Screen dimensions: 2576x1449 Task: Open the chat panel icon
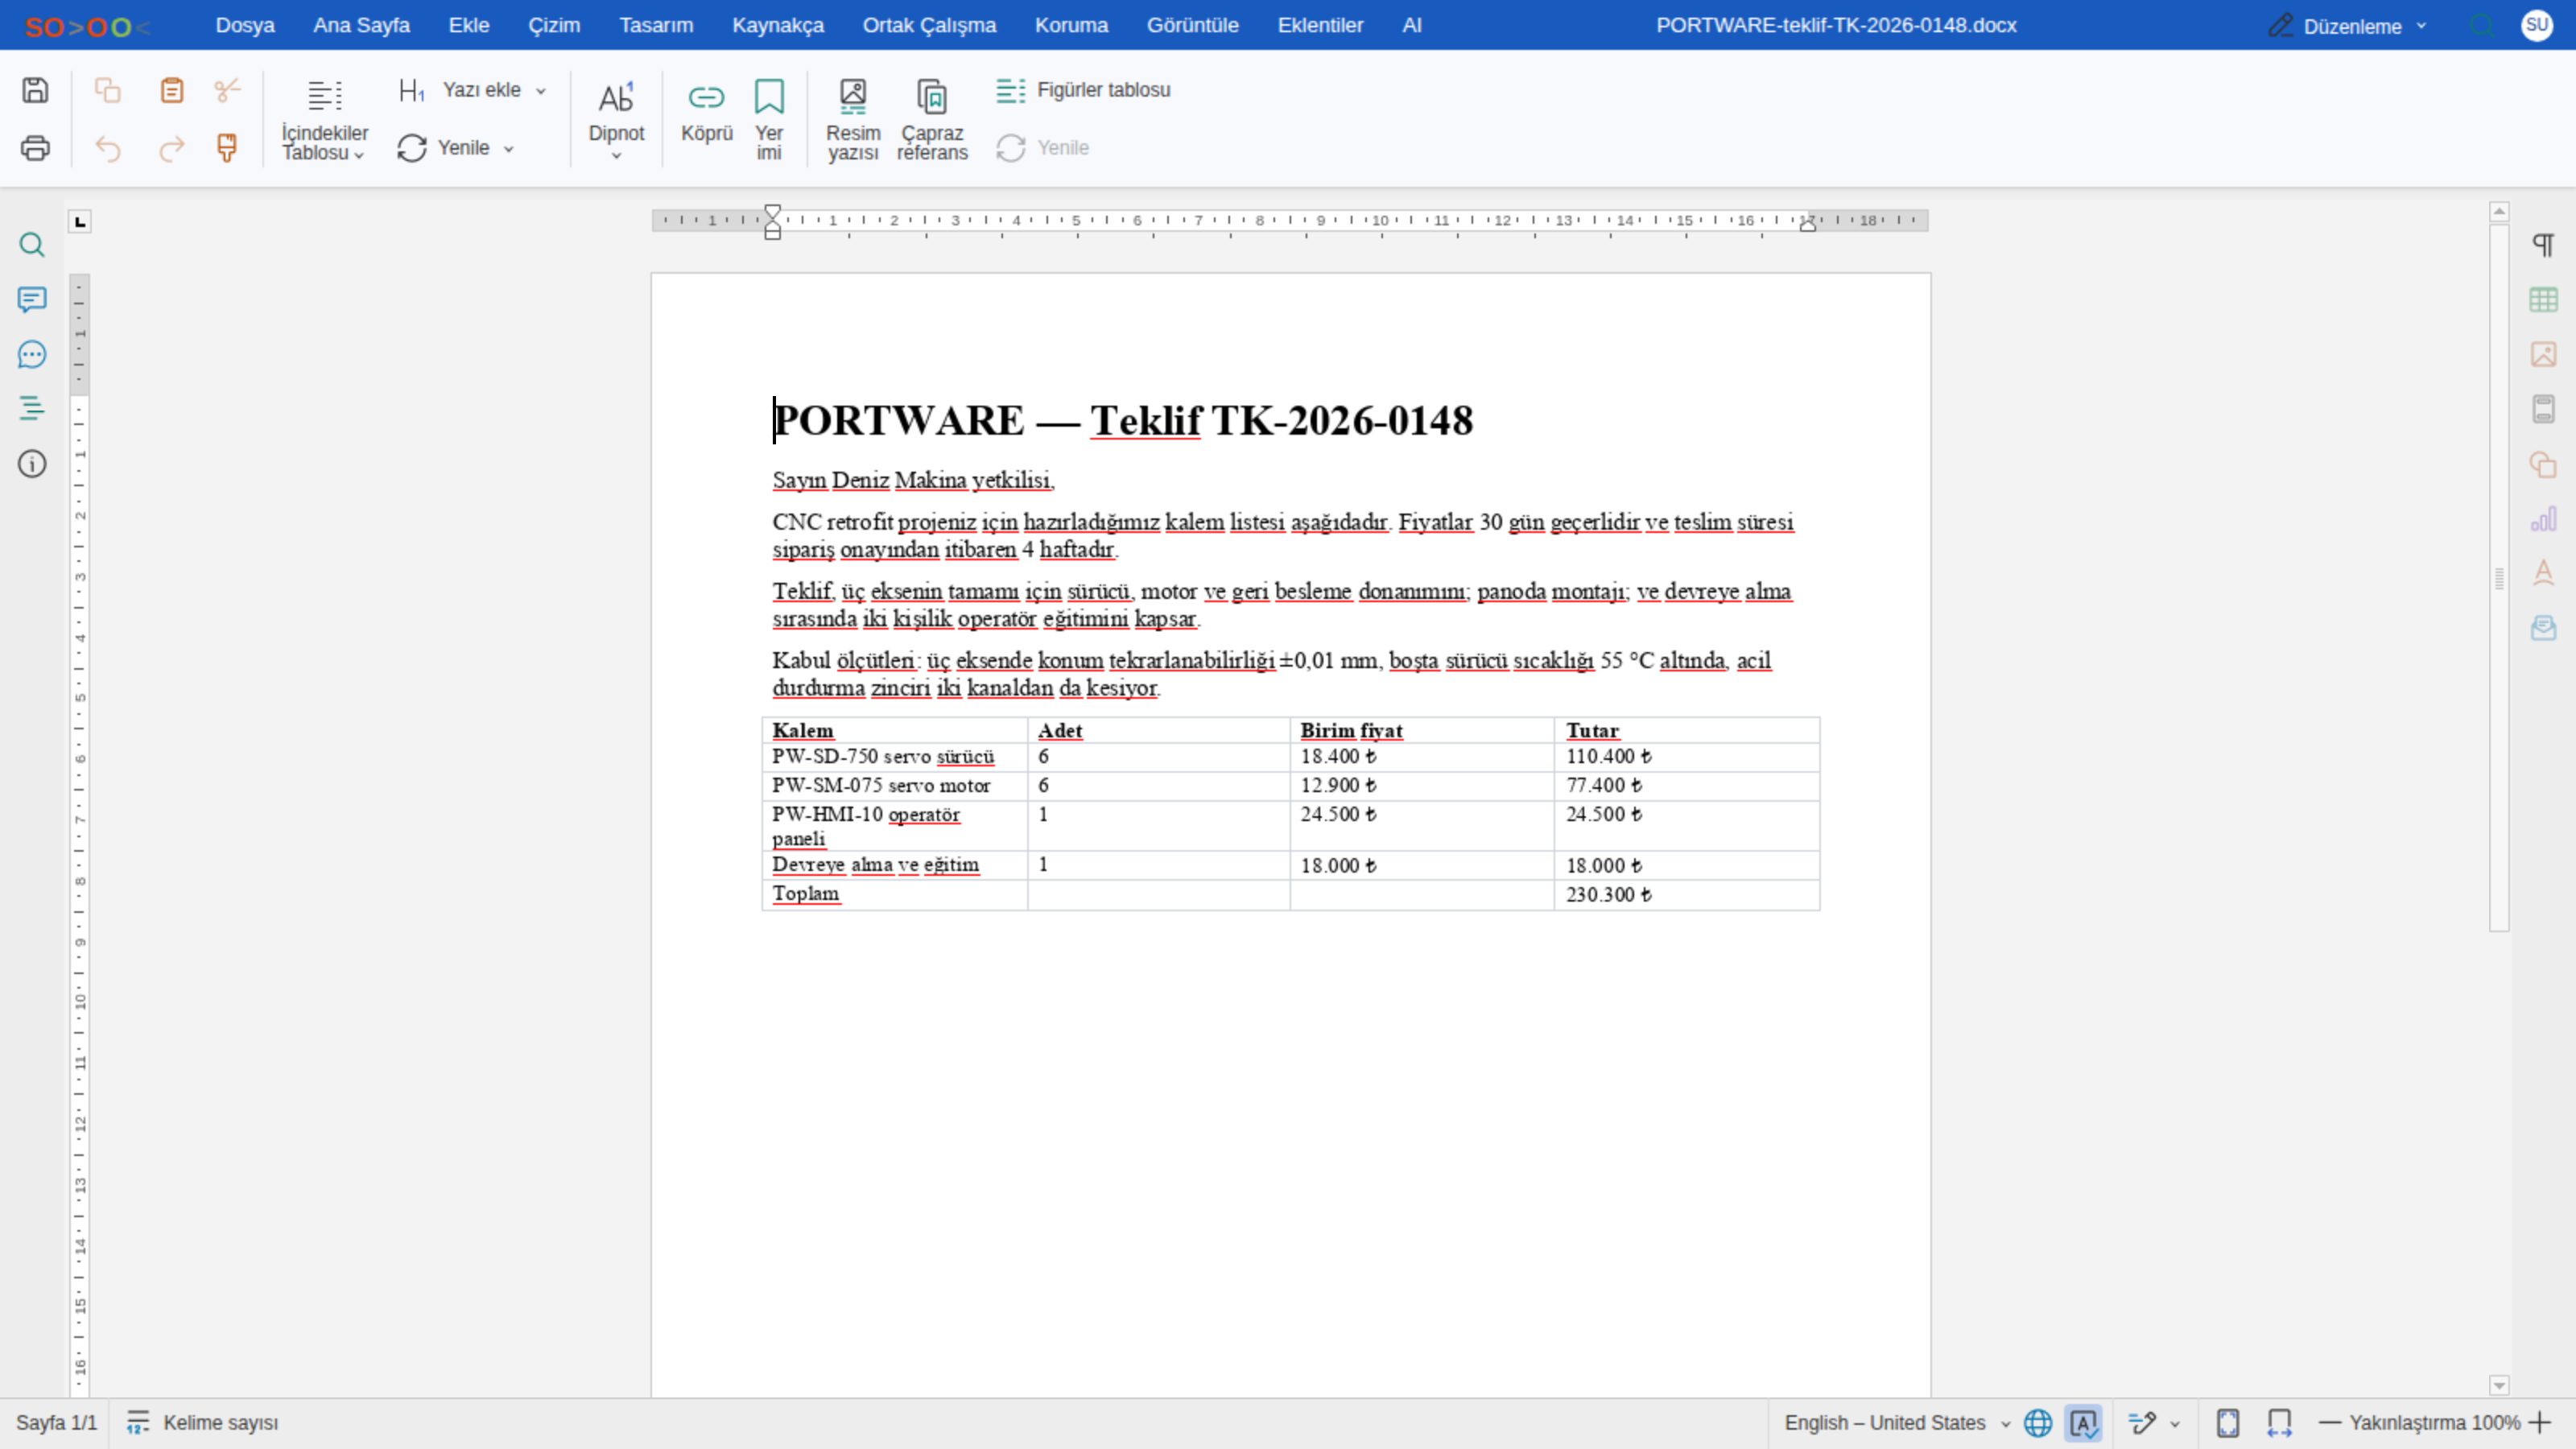[x=32, y=354]
